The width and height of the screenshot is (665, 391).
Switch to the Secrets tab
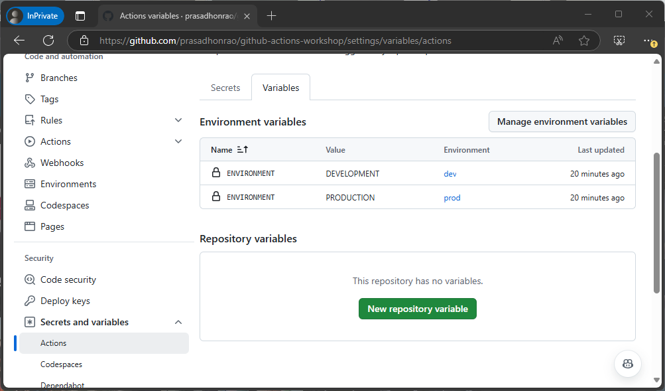(225, 87)
